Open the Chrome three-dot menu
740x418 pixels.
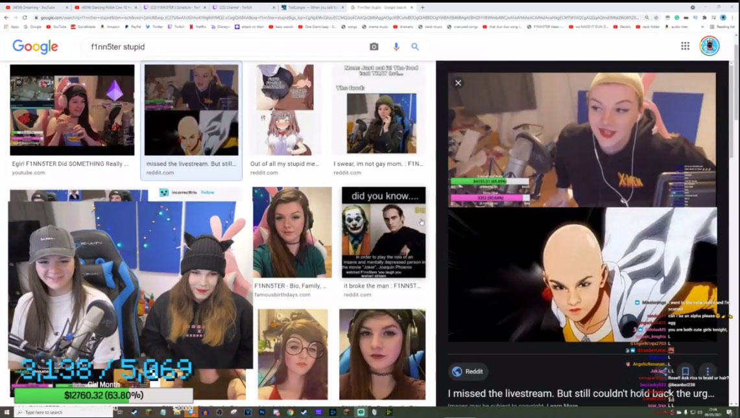(732, 17)
